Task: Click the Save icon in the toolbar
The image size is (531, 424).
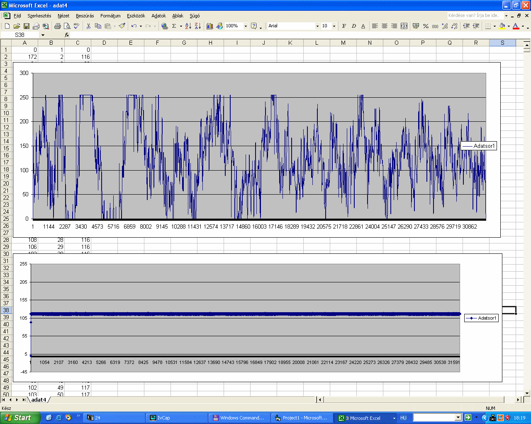Action: [x=26, y=26]
